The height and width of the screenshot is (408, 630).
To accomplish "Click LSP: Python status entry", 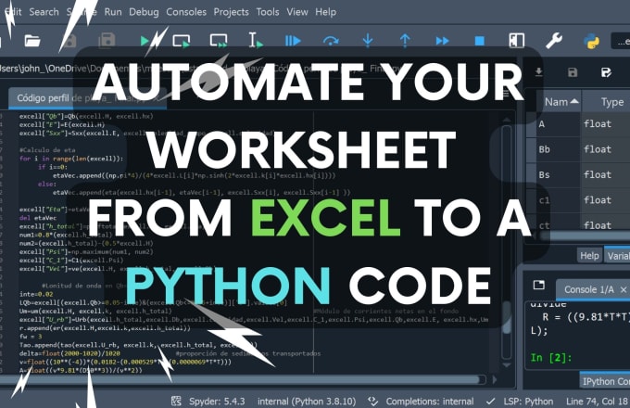I will click(528, 402).
